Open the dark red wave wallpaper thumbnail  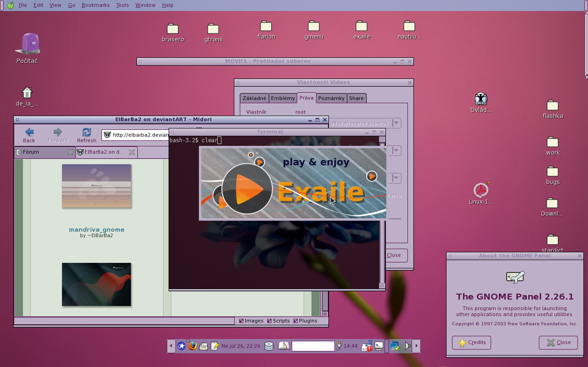click(x=96, y=284)
